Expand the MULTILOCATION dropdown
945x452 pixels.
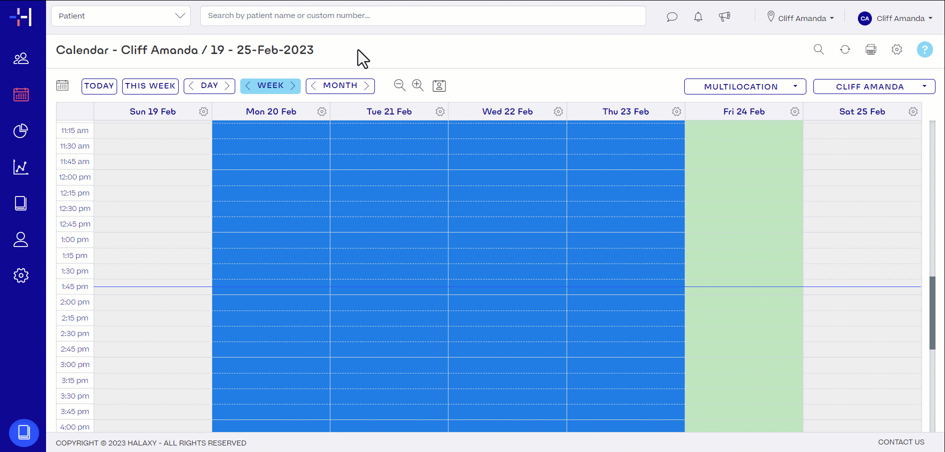(x=745, y=86)
